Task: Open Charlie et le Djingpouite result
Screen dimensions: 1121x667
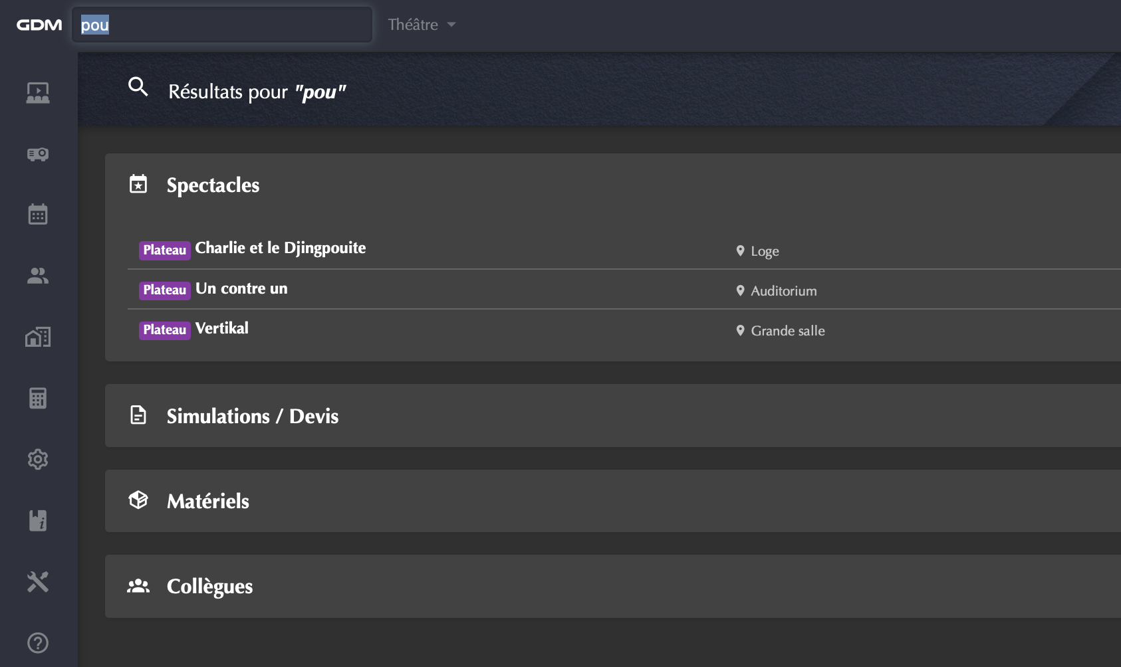Action: [280, 248]
